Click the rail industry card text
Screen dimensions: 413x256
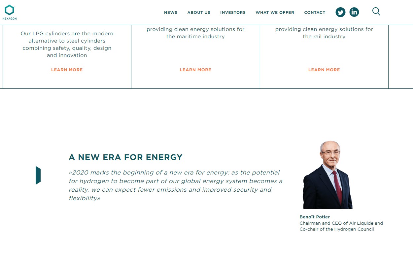(324, 33)
